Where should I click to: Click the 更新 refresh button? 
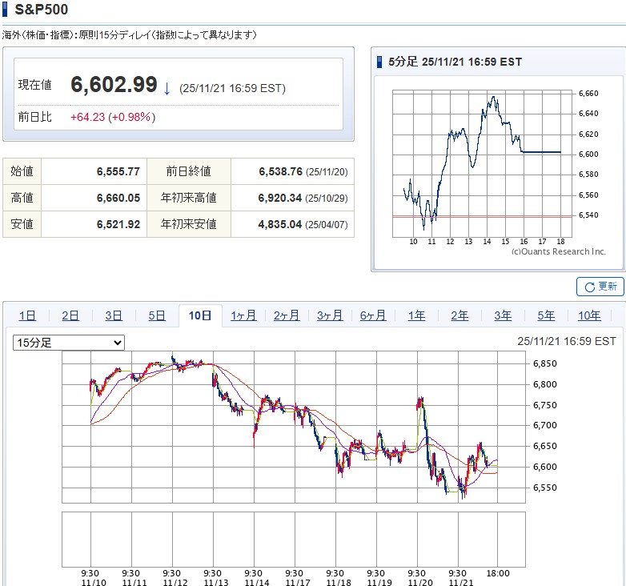pos(600,287)
